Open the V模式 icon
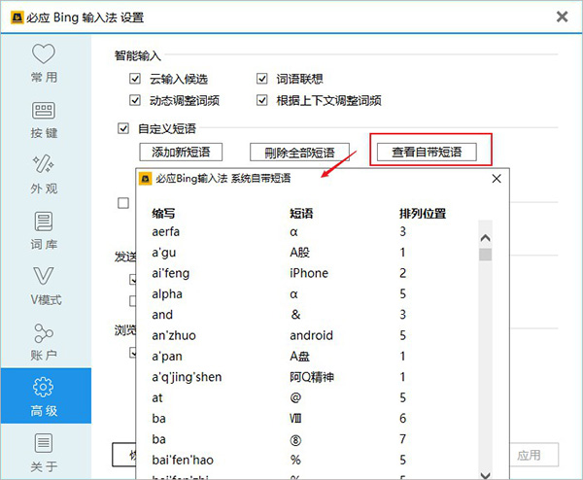583x480 pixels. pyautogui.click(x=44, y=276)
